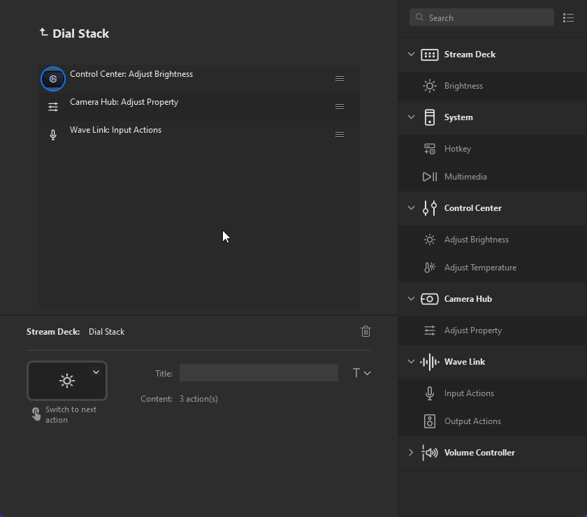The height and width of the screenshot is (517, 587).
Task: Open the title font style dropdown
Action: click(x=361, y=373)
